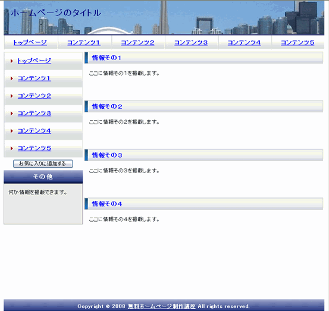The width and height of the screenshot is (329, 311).
Task: Switch to コンテンツ4 in the top navigation
Action: click(245, 43)
